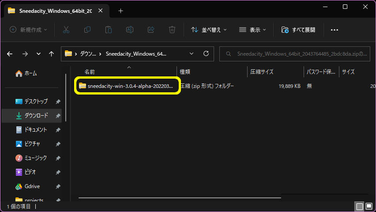Click the horizontal scrollbar in file list
Screen dimensions: 376x212
pos(180,198)
